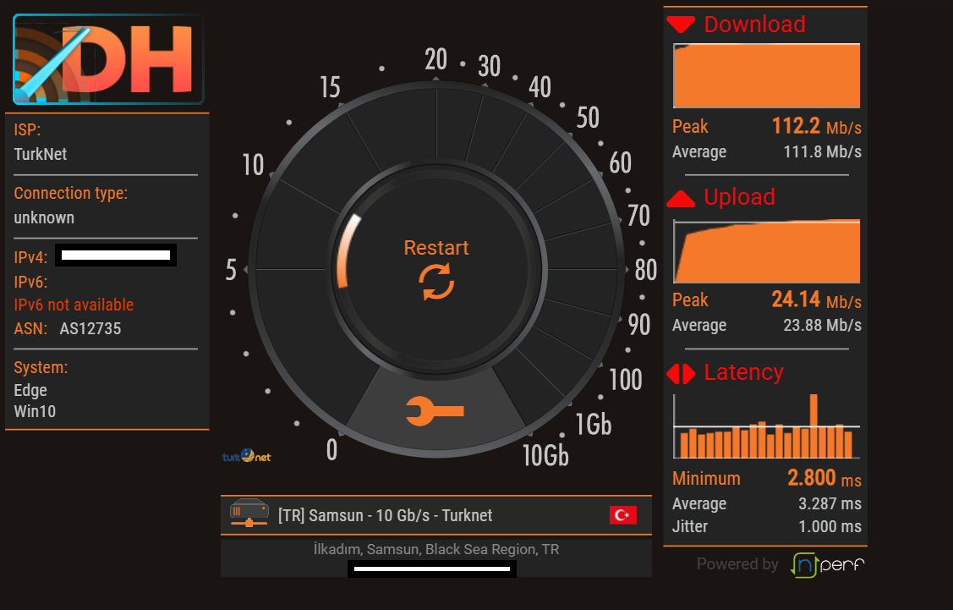Viewport: 953px width, 610px height.
Task: Click the Latency bar chart
Action: pos(766,426)
